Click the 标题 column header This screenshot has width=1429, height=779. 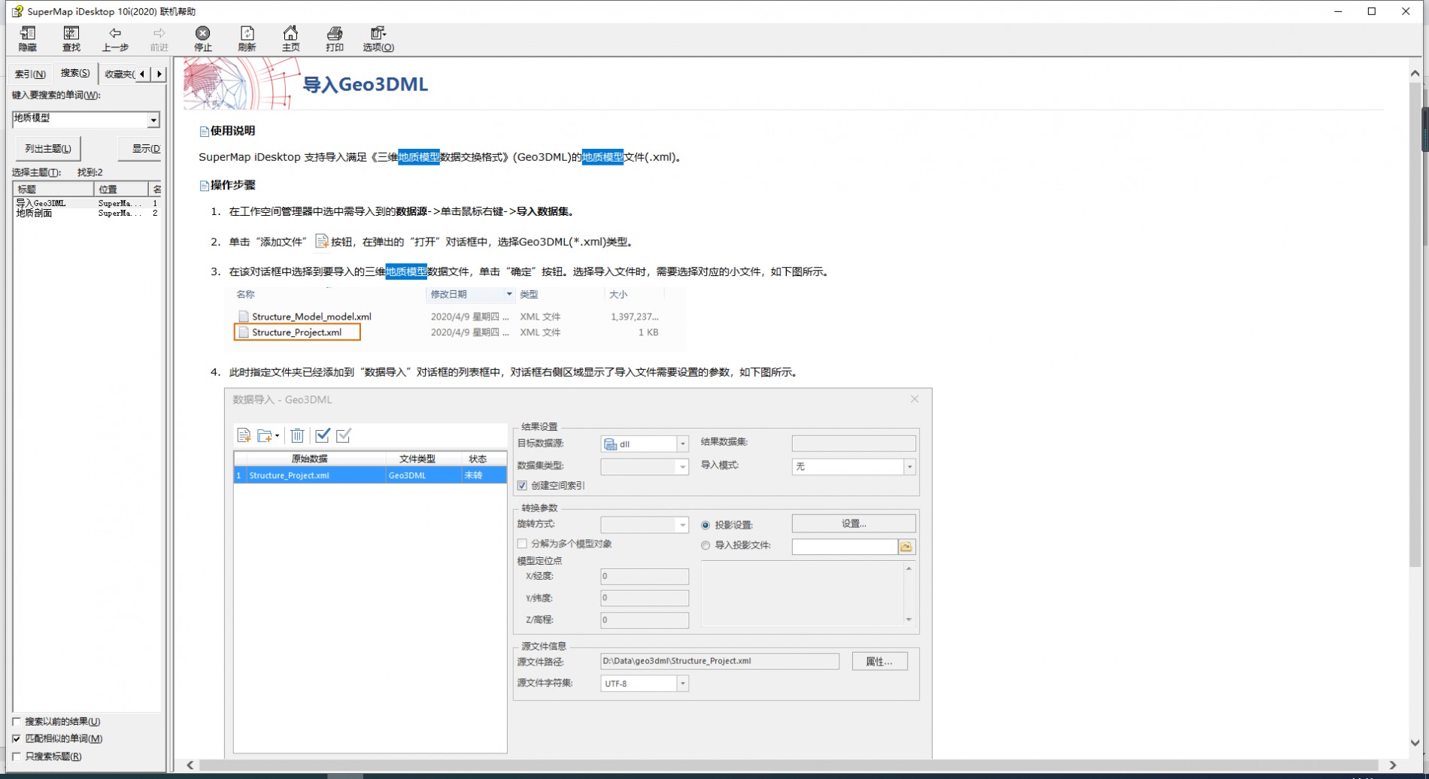pyautogui.click(x=53, y=189)
